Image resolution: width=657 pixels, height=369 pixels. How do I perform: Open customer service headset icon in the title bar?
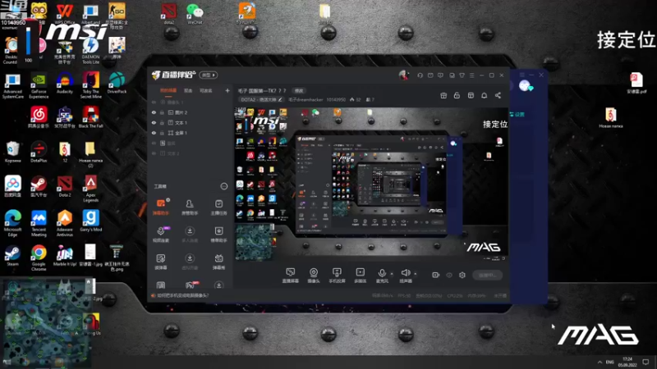pos(420,75)
